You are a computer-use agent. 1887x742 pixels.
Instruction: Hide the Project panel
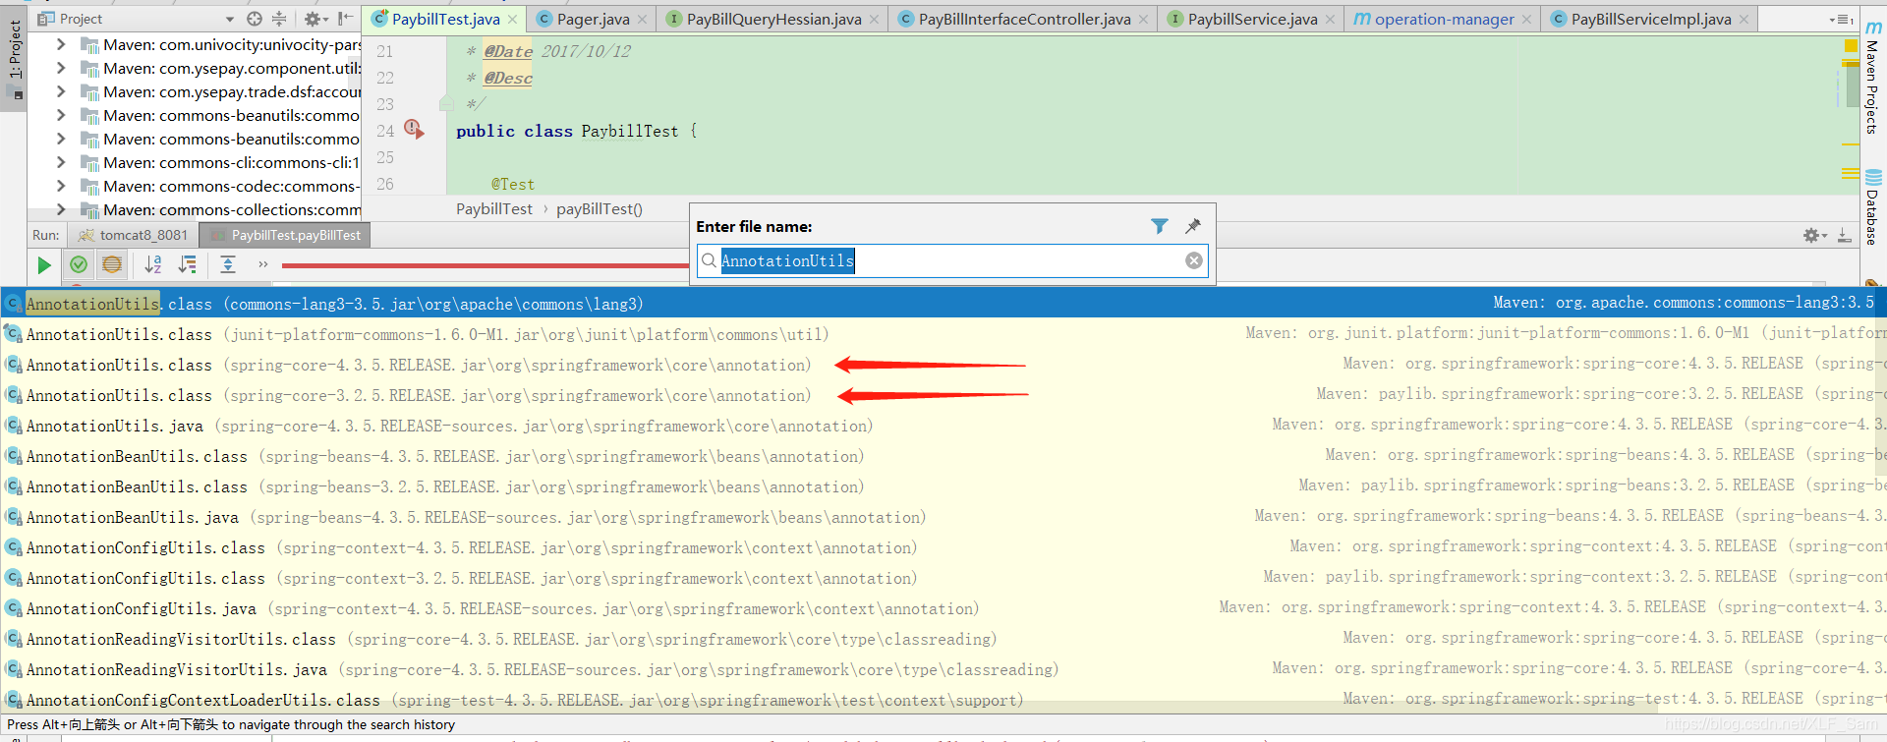pos(345,19)
